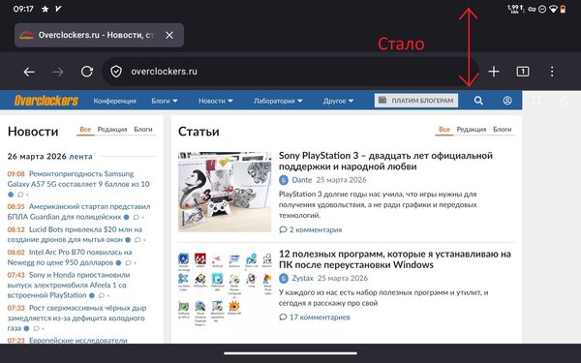Open the Sony и Honda Afeela 1 news
This screenshot has height=363, width=581.
pyautogui.click(x=69, y=286)
